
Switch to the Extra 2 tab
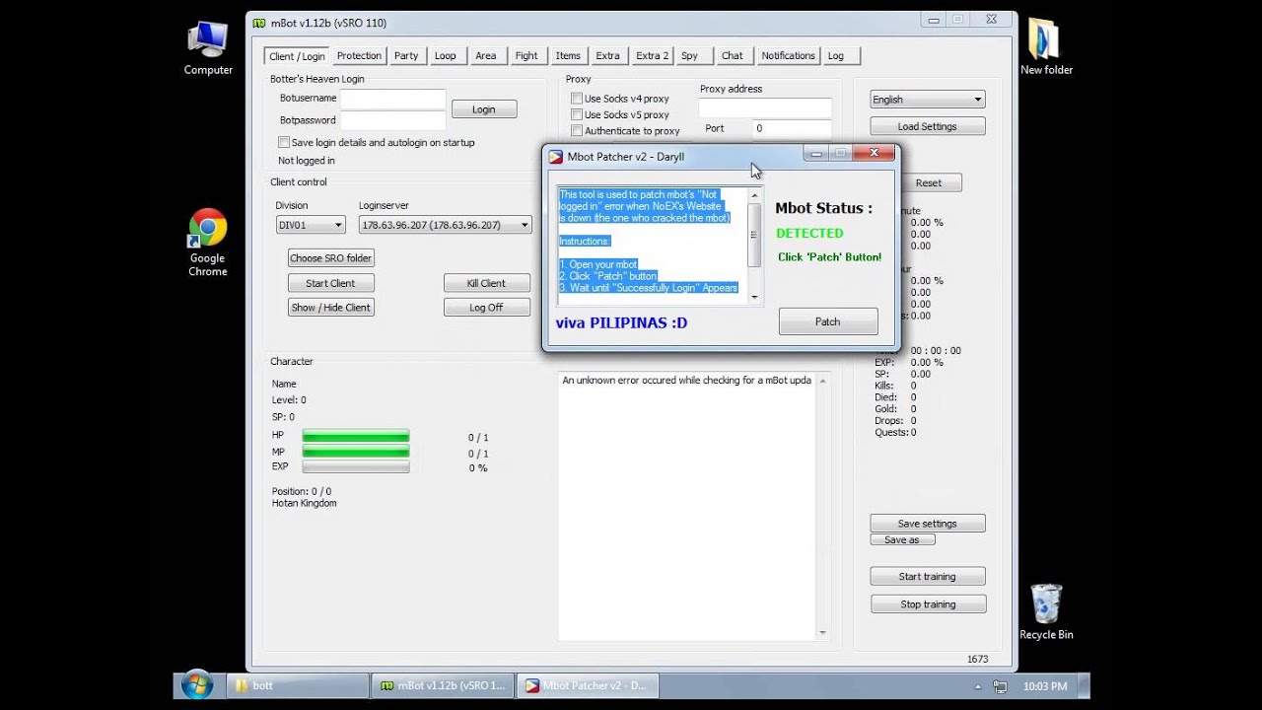[652, 56]
